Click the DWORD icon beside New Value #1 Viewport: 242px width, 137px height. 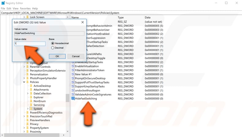click(73, 74)
